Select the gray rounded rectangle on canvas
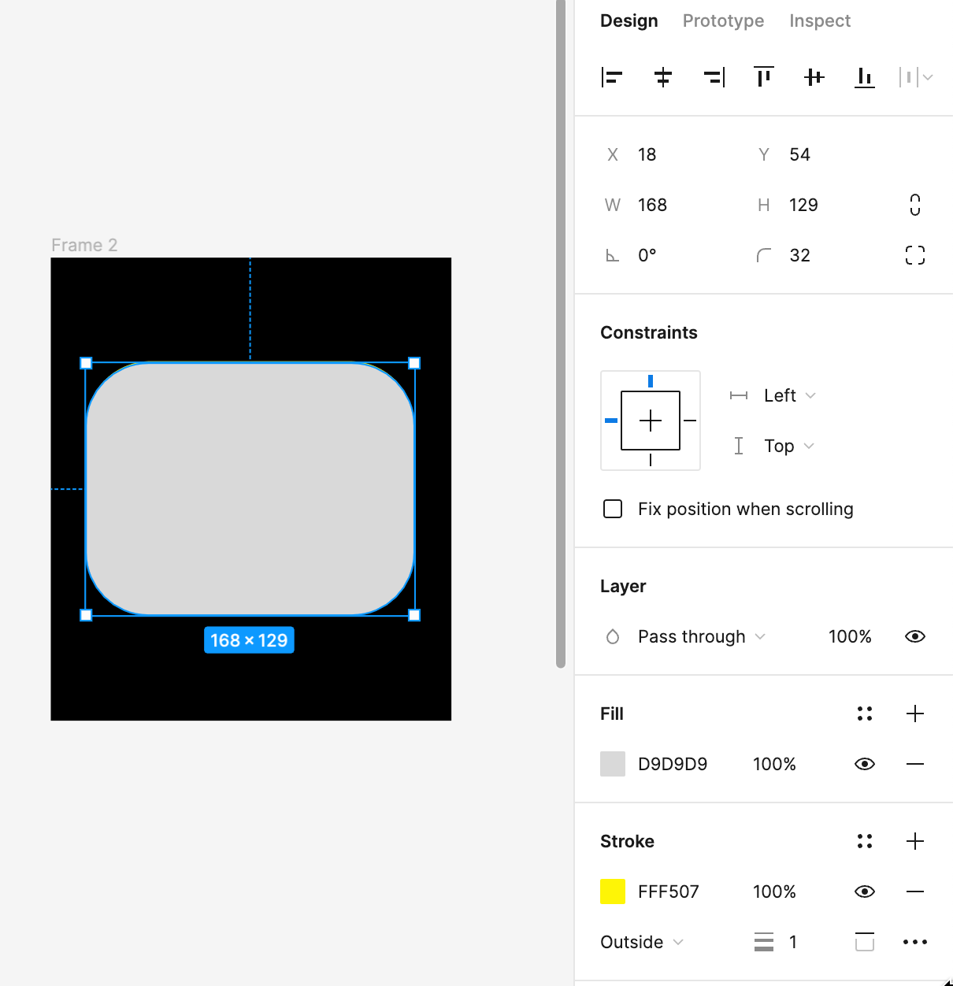953x986 pixels. click(250, 489)
